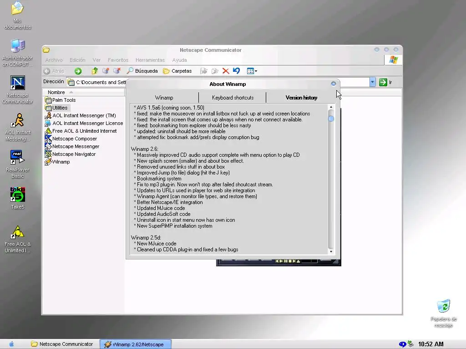Image resolution: width=466 pixels, height=349 pixels.
Task: Click the blue undo arrow toolbar icon
Action: [x=237, y=71]
